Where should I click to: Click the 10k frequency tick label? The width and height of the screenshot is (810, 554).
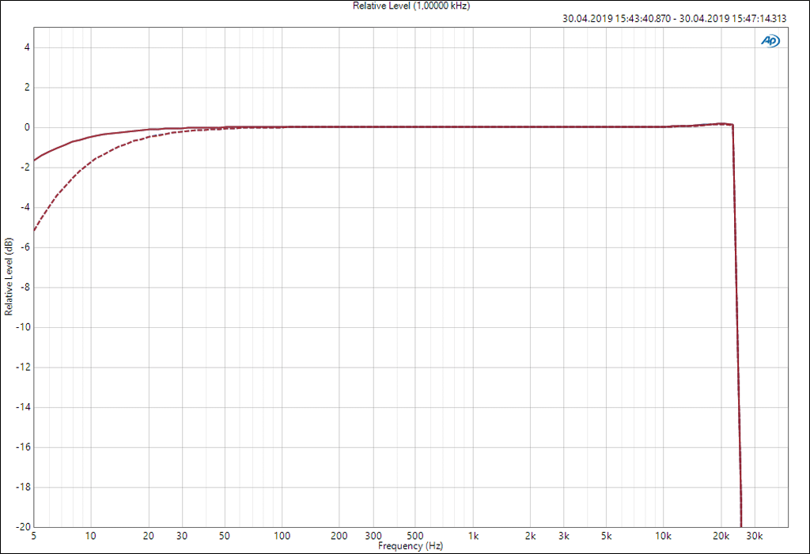point(663,536)
